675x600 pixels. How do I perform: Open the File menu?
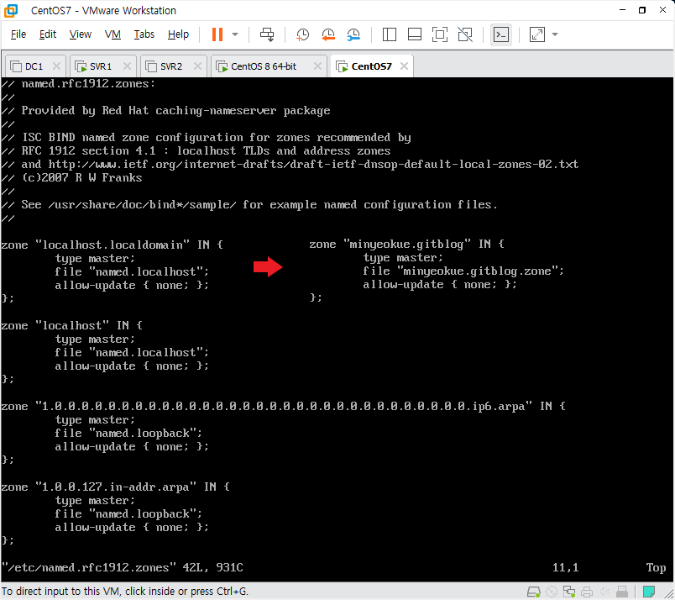pyautogui.click(x=18, y=34)
